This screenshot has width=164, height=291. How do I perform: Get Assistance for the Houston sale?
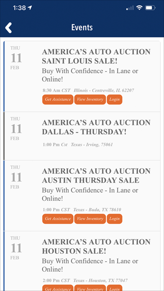pyautogui.click(x=58, y=288)
